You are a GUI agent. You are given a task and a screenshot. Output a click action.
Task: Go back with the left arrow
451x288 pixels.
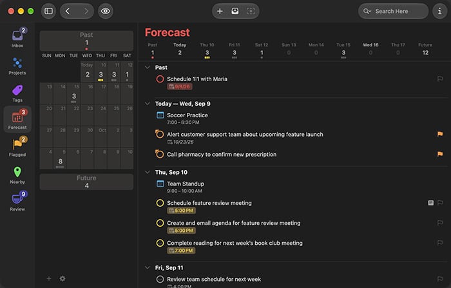[x=68, y=11]
